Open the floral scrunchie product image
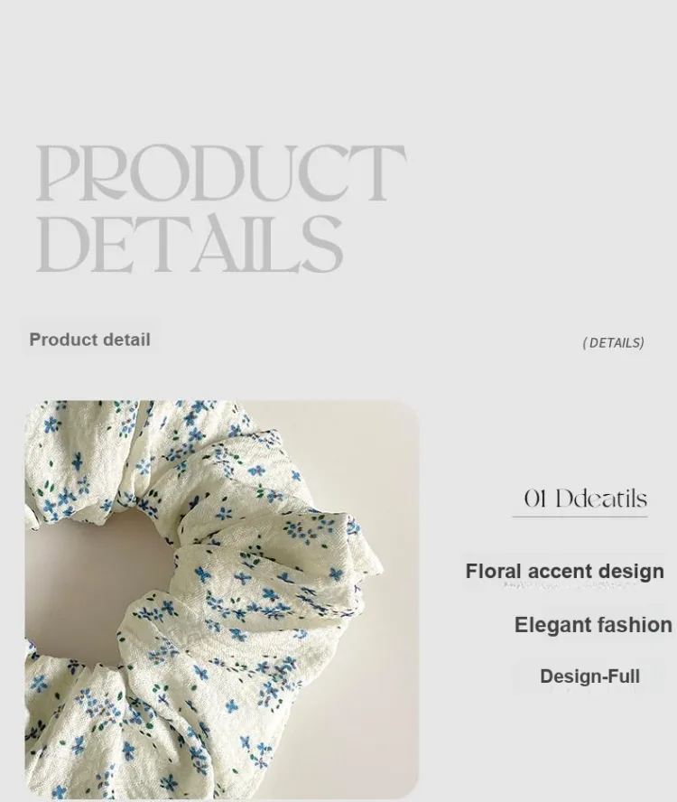 point(221,599)
